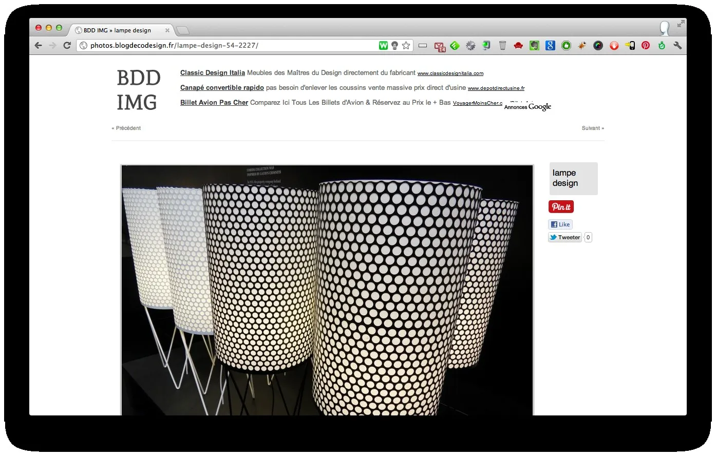Image resolution: width=716 pixels, height=456 pixels.
Task: Open the Pinterest extension in toolbar
Action: pos(646,46)
